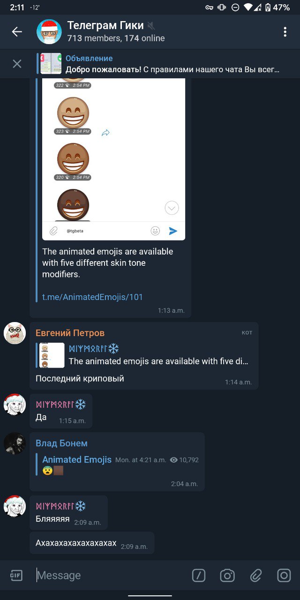Tap the back arrow in header
This screenshot has width=300, height=600.
(17, 32)
